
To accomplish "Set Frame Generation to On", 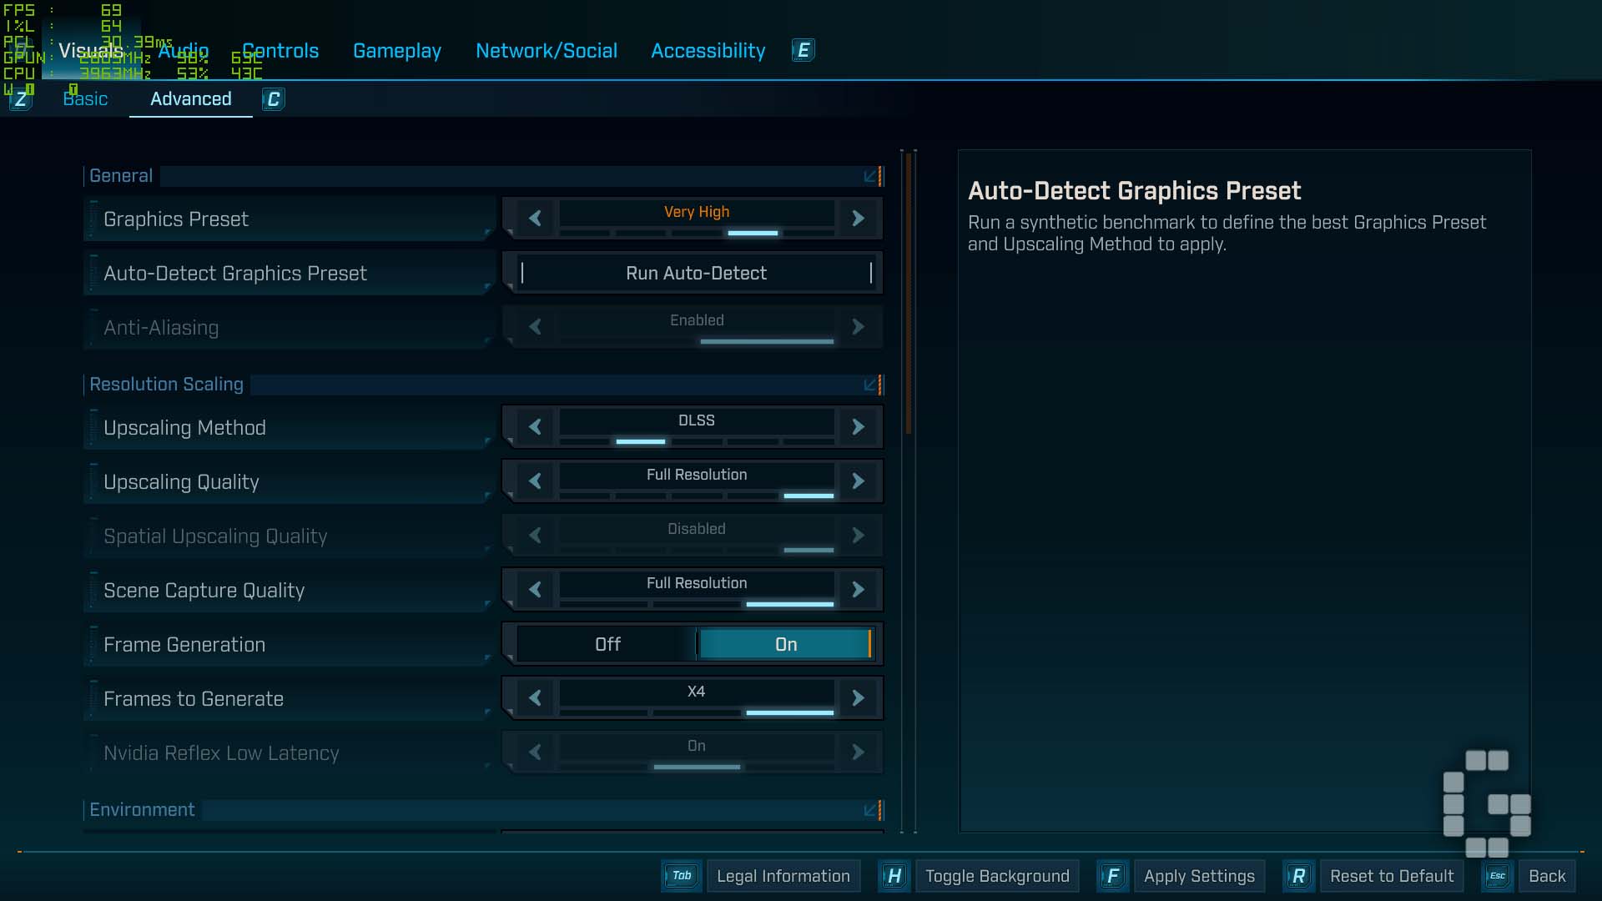I will click(x=785, y=644).
